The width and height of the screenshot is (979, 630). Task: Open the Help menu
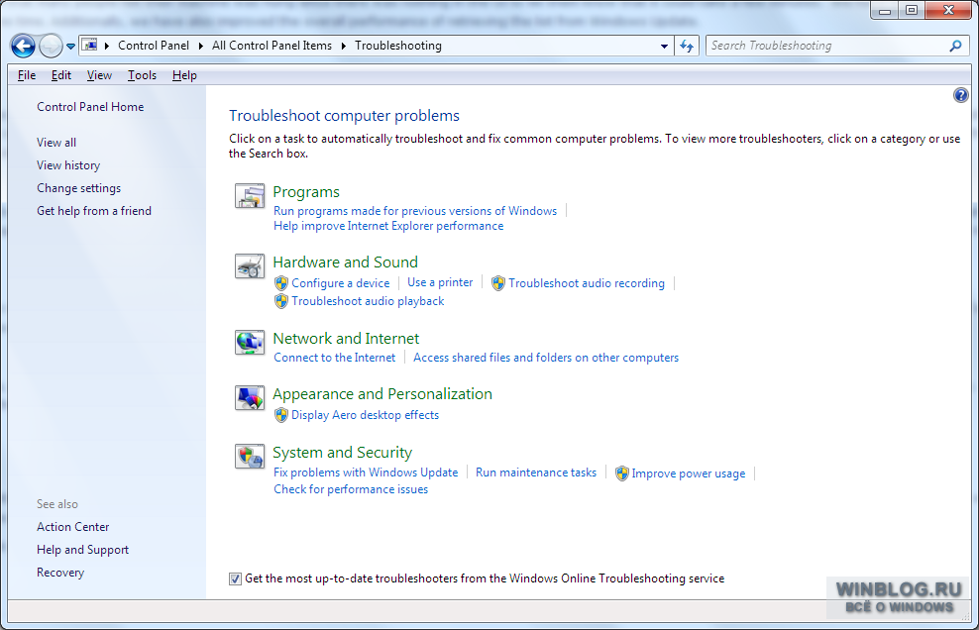[x=185, y=75]
